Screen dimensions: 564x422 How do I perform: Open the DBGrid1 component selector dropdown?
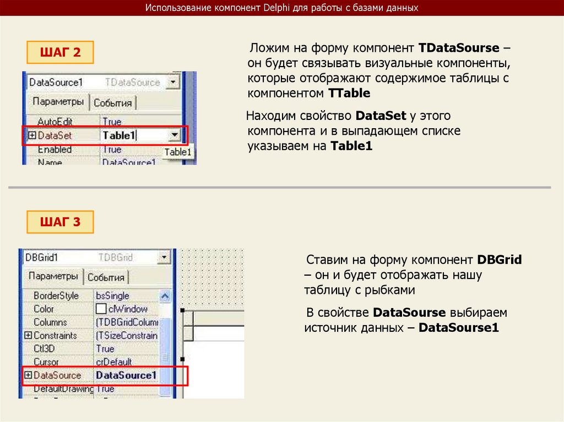(164, 257)
